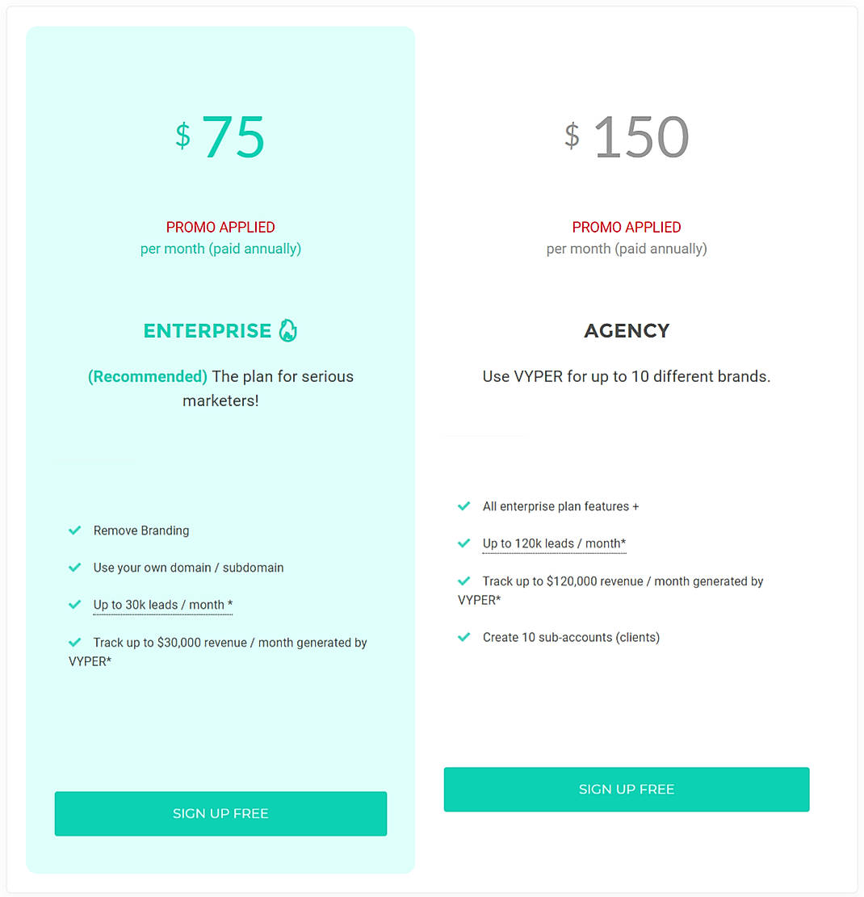Click the checkmark beside Track up to $30,000 revenue
This screenshot has height=897, width=864.
(x=74, y=643)
